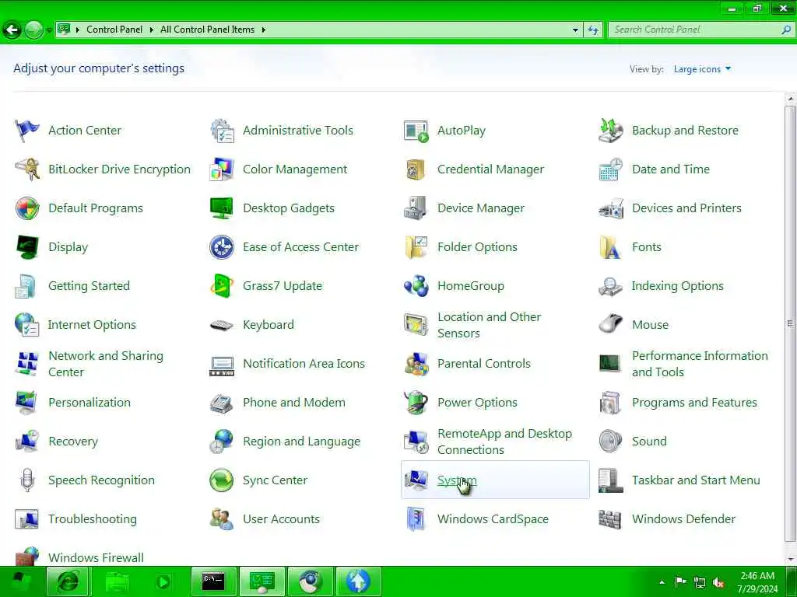Screen dimensions: 797x597
Task: Open Location and Other Sensors link
Action: point(489,325)
